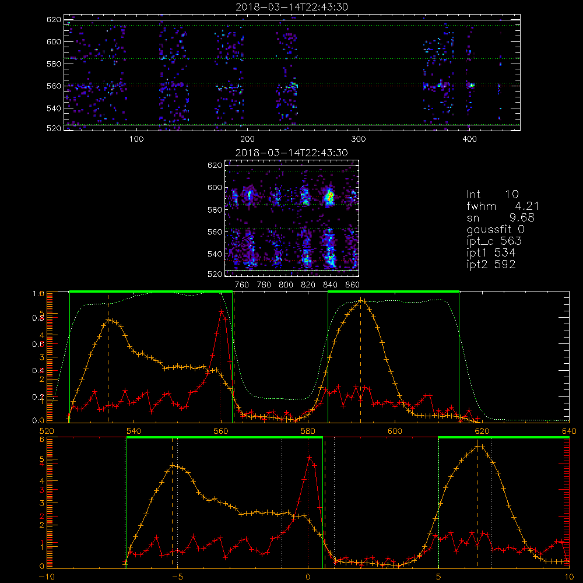Click the orange peak near 534 in upper plot
This screenshot has height=583, width=583.
(108, 319)
